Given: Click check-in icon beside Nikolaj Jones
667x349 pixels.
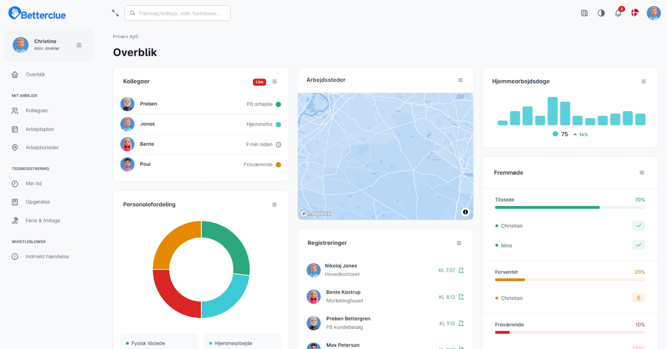Looking at the screenshot, I should 461,270.
